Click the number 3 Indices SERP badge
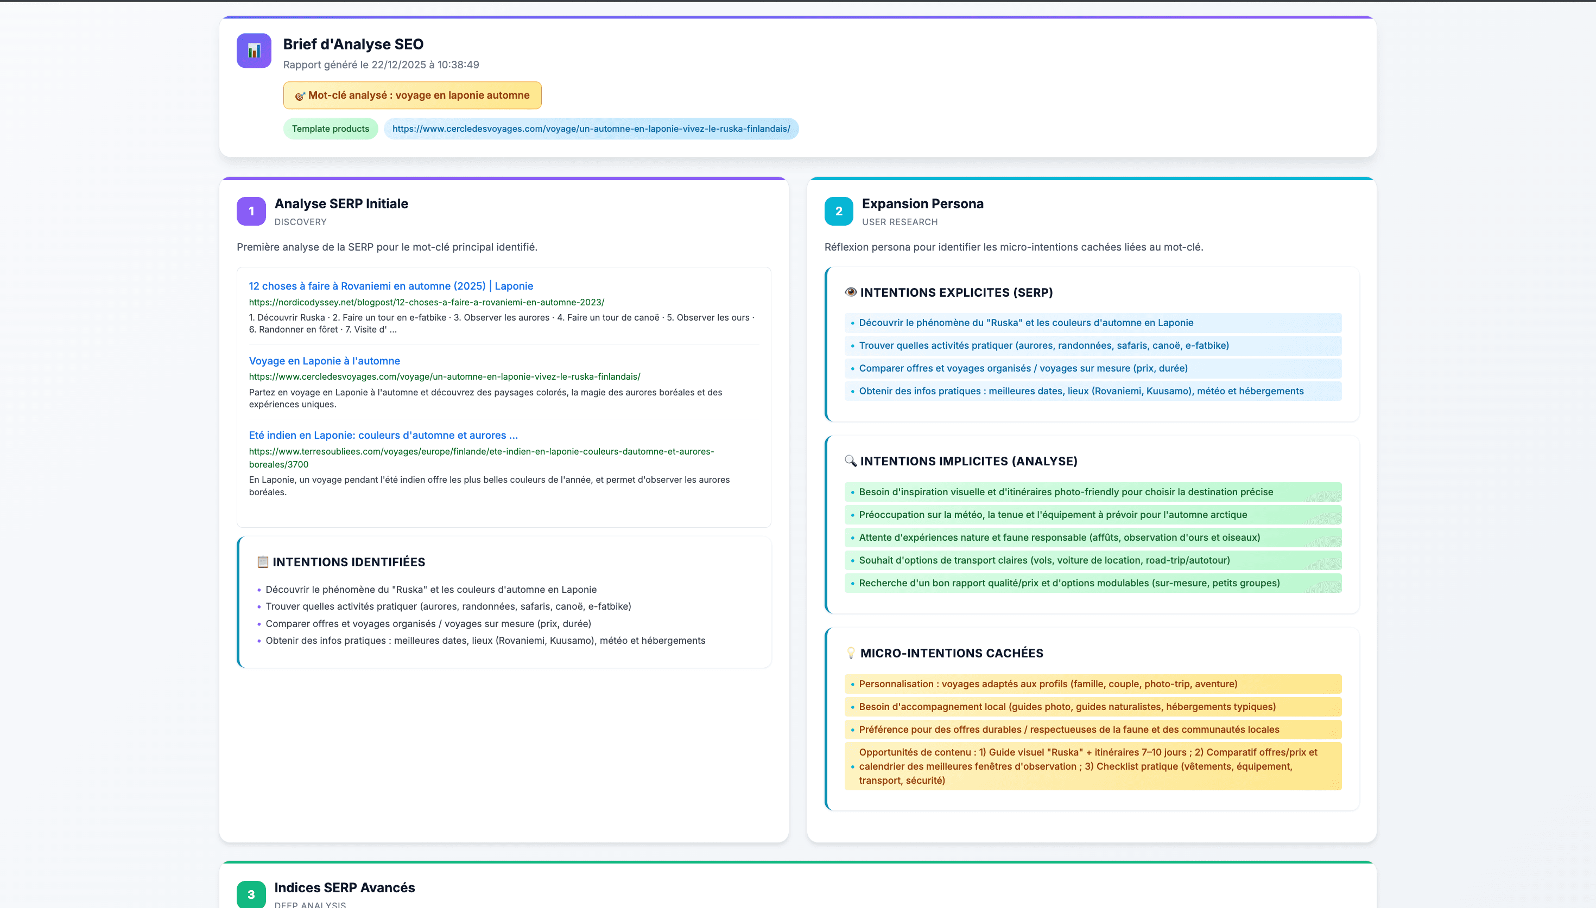The height and width of the screenshot is (908, 1596). pyautogui.click(x=251, y=894)
